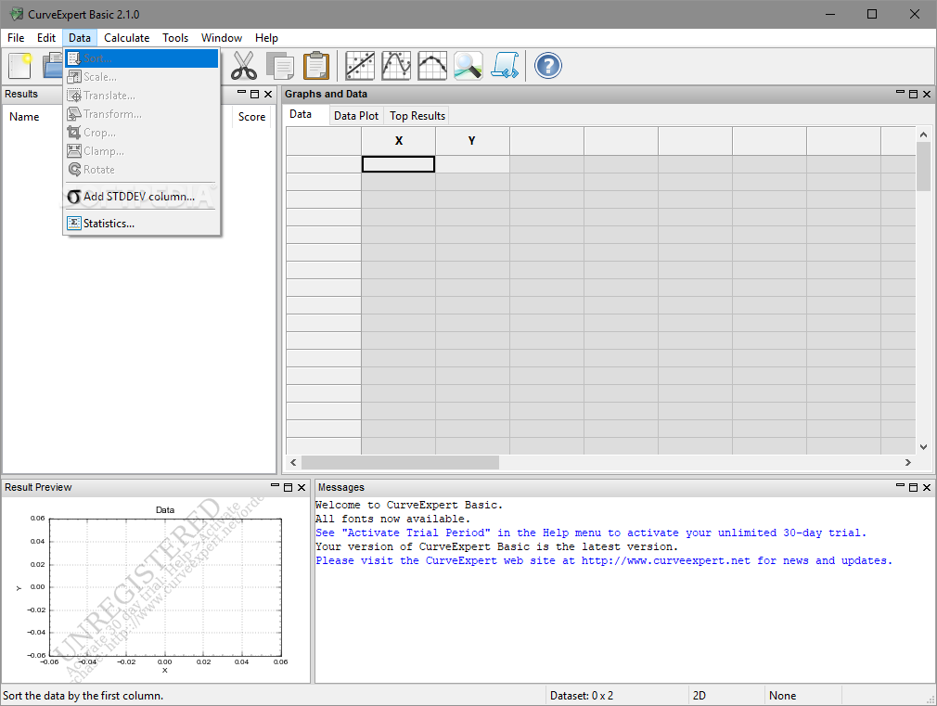The width and height of the screenshot is (937, 706).
Task: Click the Cut scissors toolbar icon
Action: click(244, 66)
